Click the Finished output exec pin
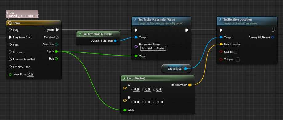 pos(57,37)
